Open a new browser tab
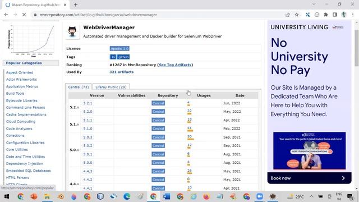Image resolution: width=359 pixels, height=202 pixels. click(x=76, y=4)
